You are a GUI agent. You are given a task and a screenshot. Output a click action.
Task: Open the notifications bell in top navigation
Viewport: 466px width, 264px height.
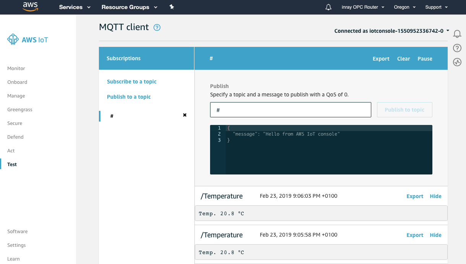pyautogui.click(x=328, y=7)
